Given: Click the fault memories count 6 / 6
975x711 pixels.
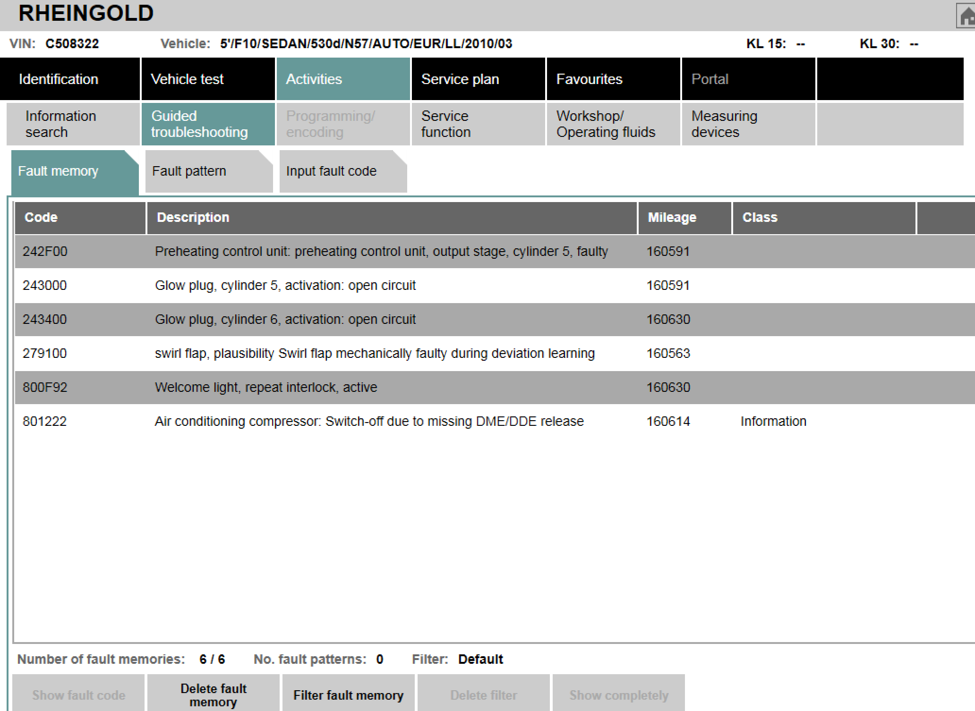Looking at the screenshot, I should coord(212,659).
